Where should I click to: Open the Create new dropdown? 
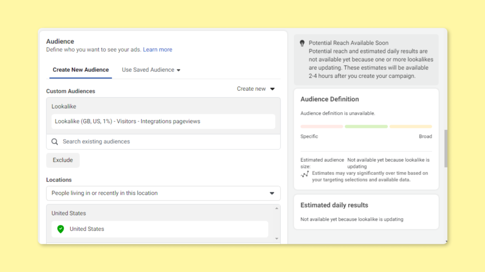click(256, 89)
